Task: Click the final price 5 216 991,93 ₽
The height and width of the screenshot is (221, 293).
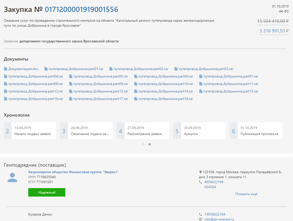Action: [x=274, y=31]
